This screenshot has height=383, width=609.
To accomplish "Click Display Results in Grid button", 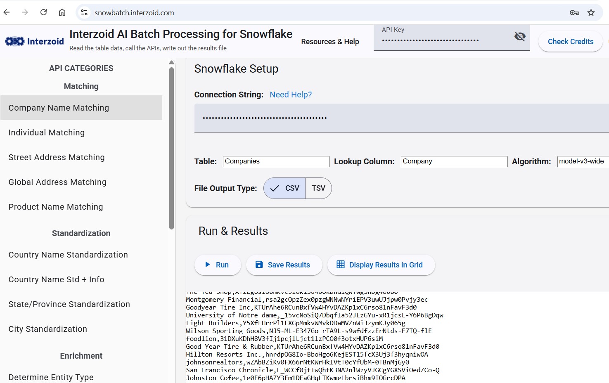I will tap(381, 265).
